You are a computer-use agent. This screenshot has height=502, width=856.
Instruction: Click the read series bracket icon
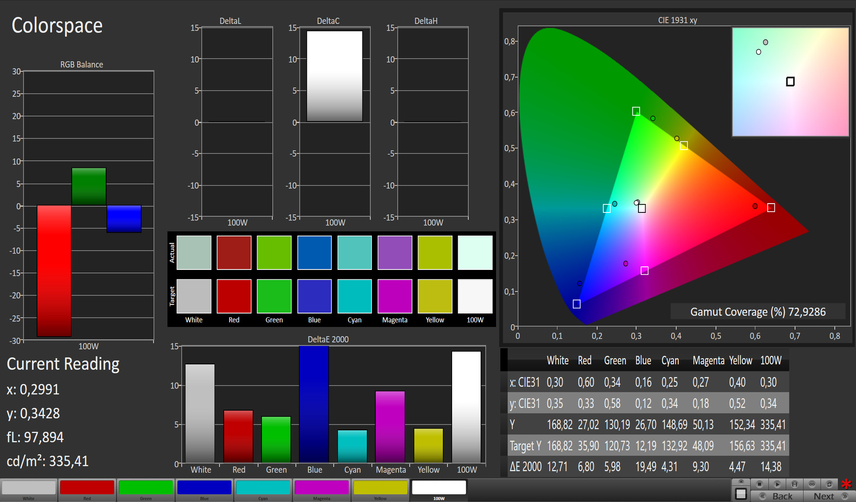coord(794,484)
